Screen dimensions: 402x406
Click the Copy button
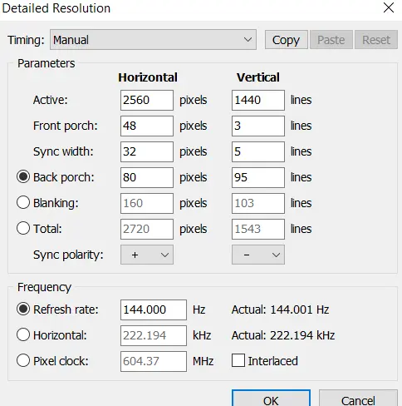(287, 40)
